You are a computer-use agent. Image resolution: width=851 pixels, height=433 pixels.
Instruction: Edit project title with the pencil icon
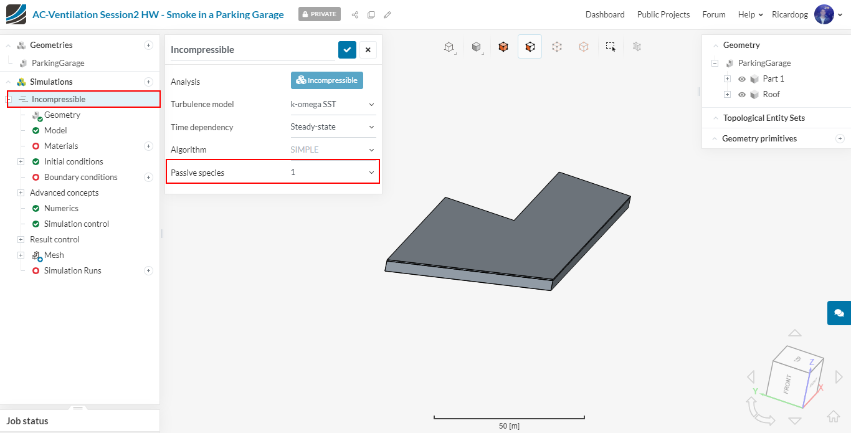[x=387, y=14]
